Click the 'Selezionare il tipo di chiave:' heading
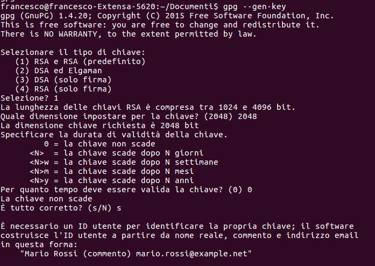Screen dimensions: 375x266 click(x=73, y=52)
